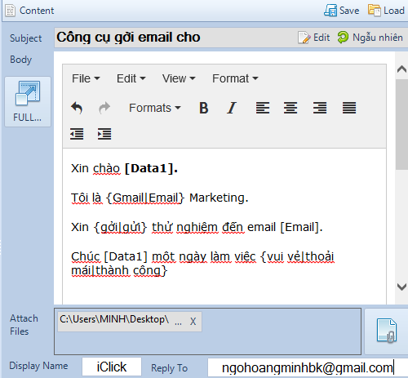Image resolution: width=408 pixels, height=378 pixels.
Task: Click the attachment ellipsis '...'
Action: point(178,323)
